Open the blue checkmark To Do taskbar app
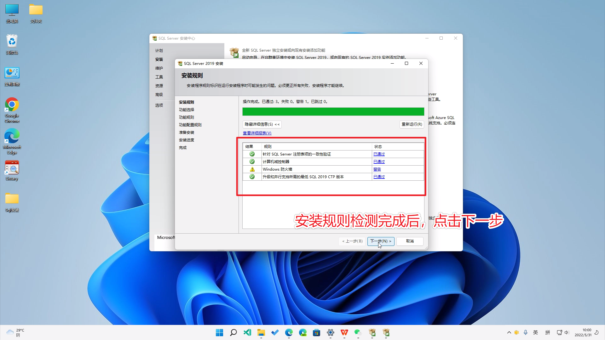 coord(275,332)
